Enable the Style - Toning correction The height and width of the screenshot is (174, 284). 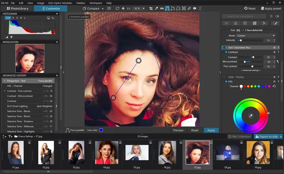point(225,77)
